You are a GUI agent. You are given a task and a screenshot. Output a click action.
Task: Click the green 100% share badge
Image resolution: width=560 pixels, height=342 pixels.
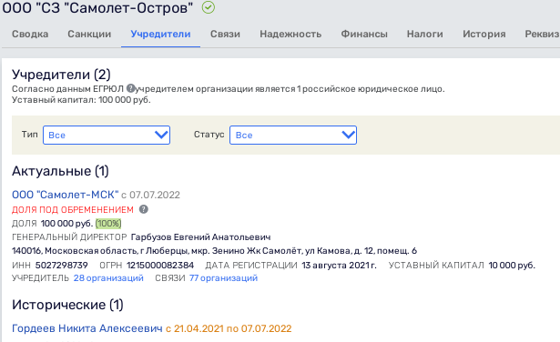tap(108, 223)
